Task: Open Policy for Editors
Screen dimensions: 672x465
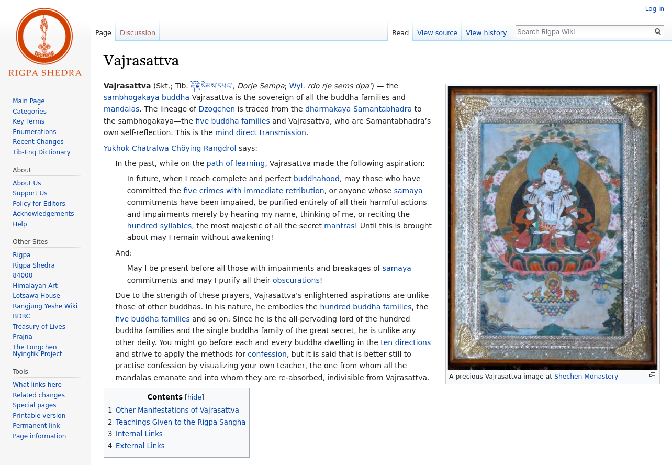Action: [x=39, y=204]
